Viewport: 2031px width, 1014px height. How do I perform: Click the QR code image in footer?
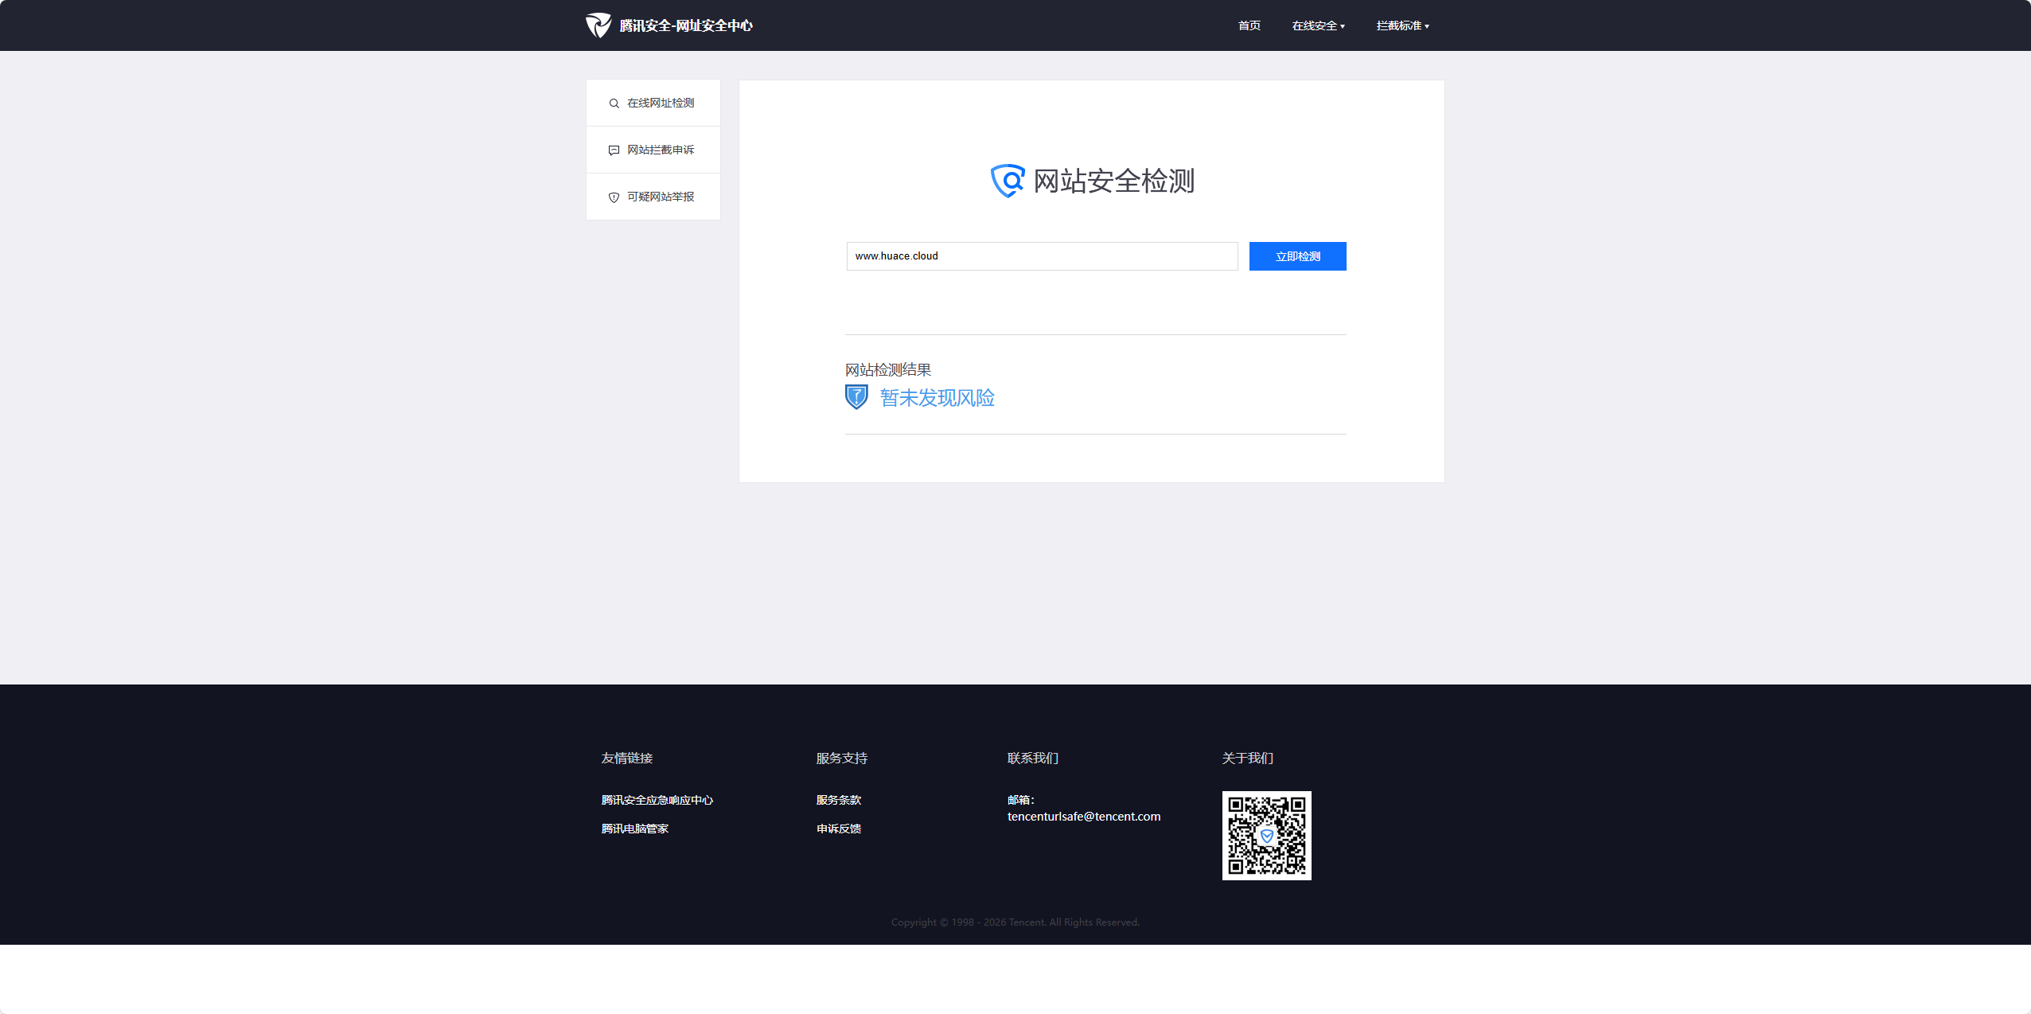pyautogui.click(x=1266, y=835)
